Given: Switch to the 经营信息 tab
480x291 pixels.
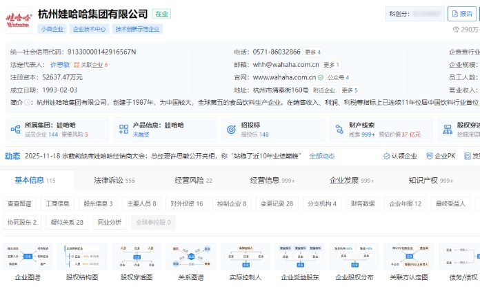Looking at the screenshot, I should (x=272, y=181).
